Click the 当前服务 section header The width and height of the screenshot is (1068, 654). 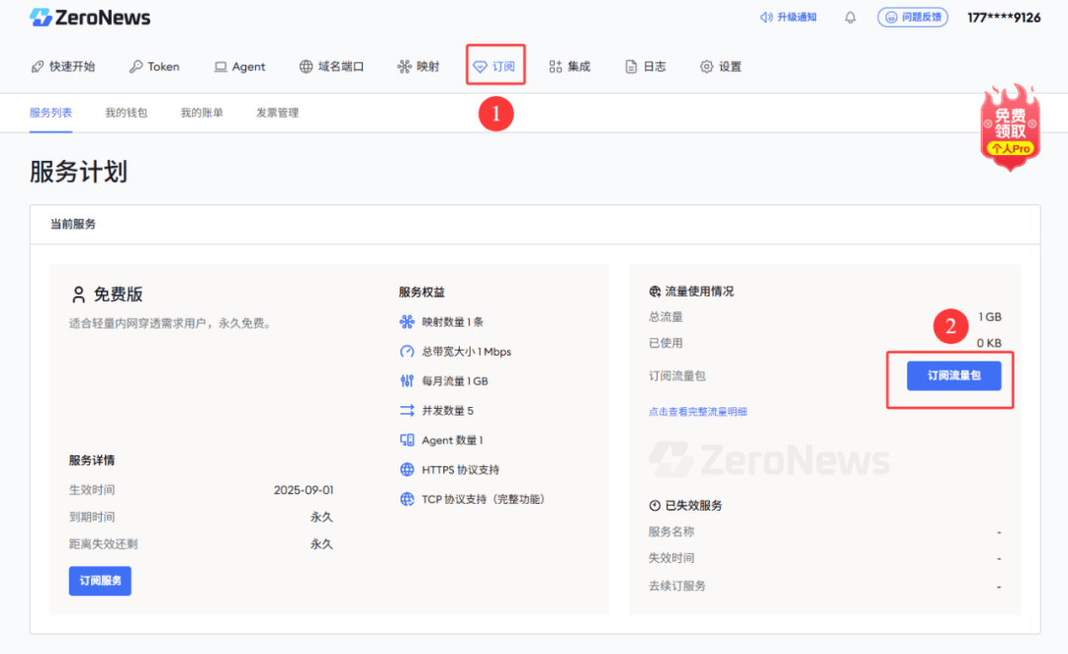point(73,224)
